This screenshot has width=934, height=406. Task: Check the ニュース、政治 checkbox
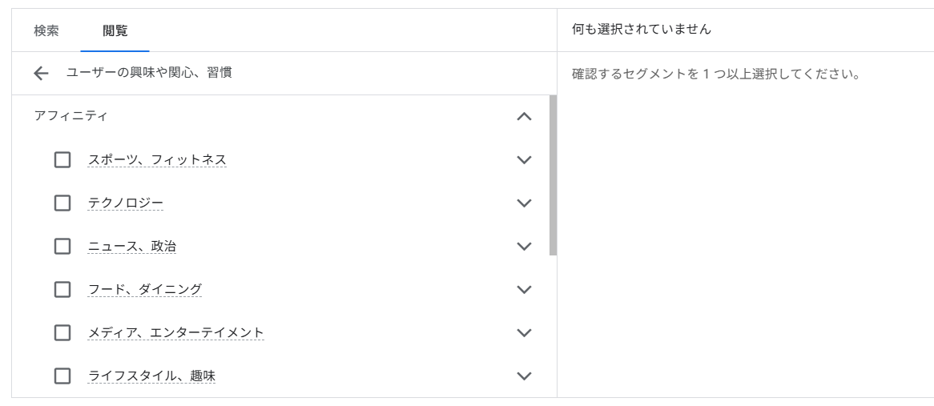pos(62,247)
